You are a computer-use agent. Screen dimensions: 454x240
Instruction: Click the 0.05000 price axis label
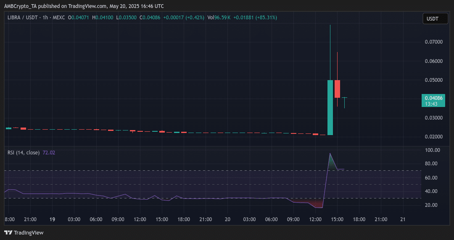433,80
